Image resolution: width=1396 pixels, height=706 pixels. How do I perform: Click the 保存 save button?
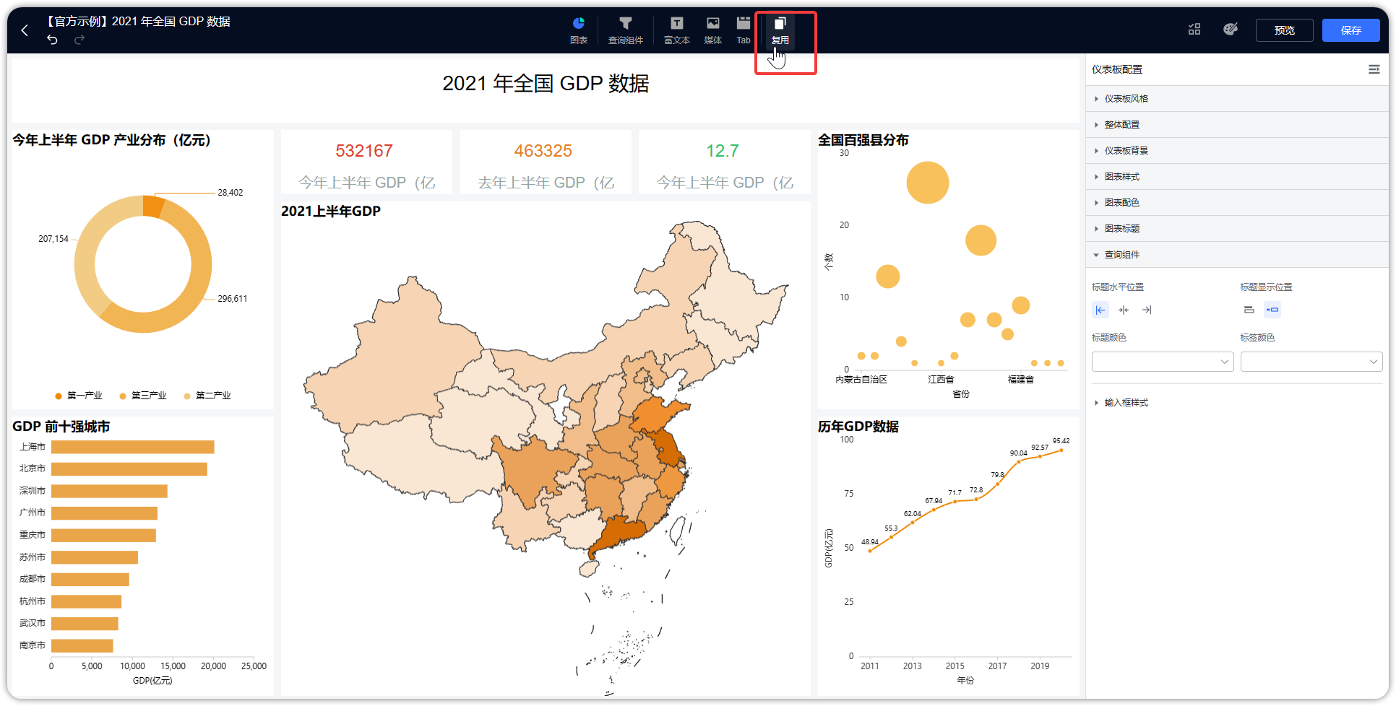pos(1351,30)
